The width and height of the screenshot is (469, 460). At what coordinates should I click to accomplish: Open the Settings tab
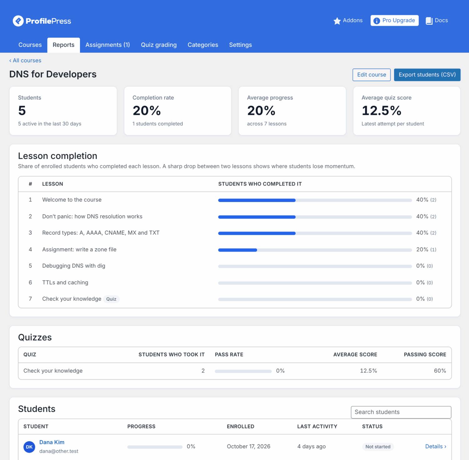pyautogui.click(x=240, y=45)
